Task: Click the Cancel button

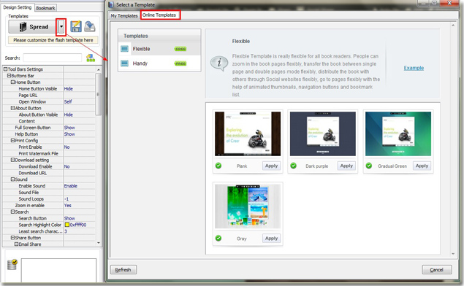Action: click(x=437, y=270)
